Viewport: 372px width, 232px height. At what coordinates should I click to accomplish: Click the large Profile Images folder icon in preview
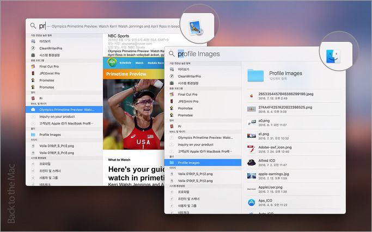[255, 76]
